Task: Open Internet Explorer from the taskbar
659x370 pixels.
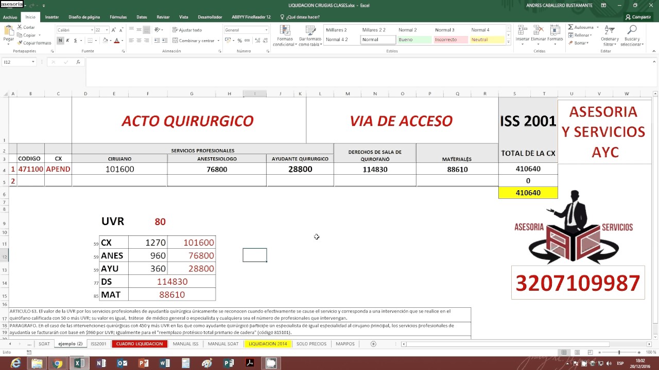Action: [15, 363]
